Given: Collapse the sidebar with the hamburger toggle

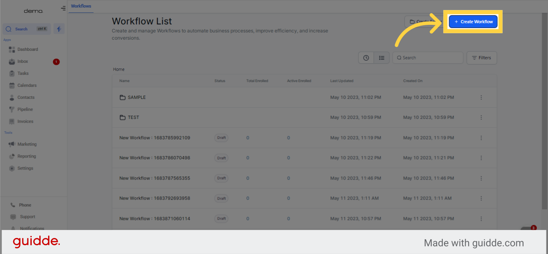Looking at the screenshot, I should tap(63, 8).
